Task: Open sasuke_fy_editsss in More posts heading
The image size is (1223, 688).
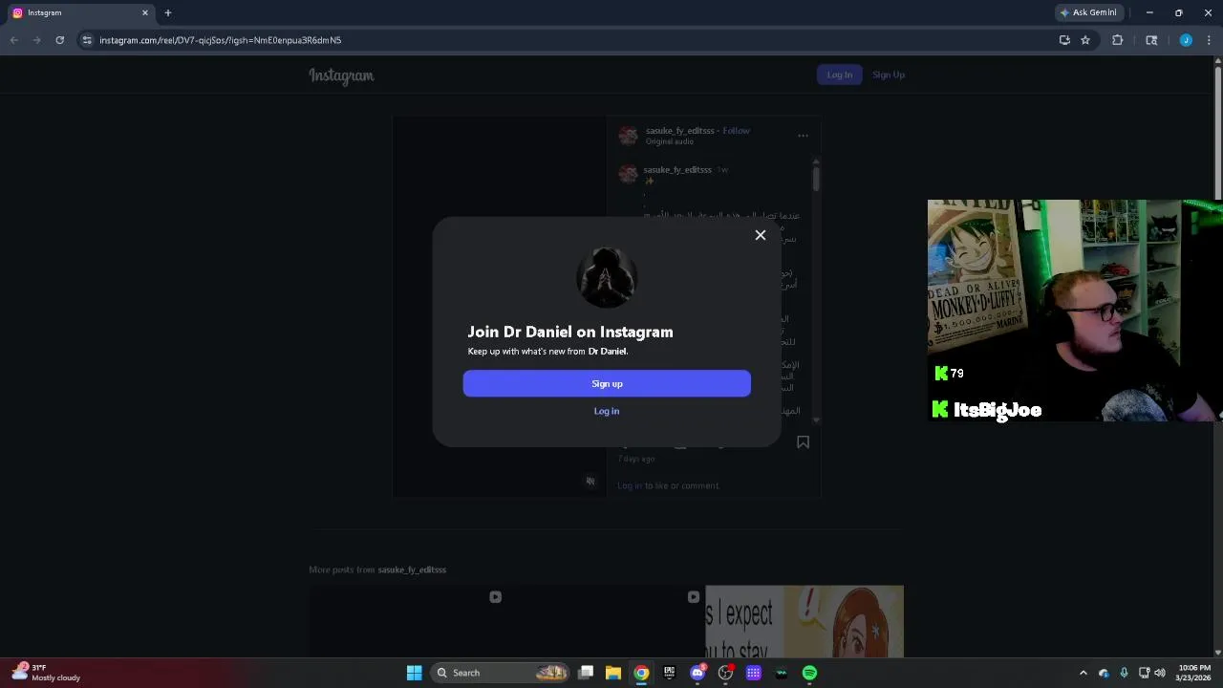Action: pyautogui.click(x=412, y=570)
